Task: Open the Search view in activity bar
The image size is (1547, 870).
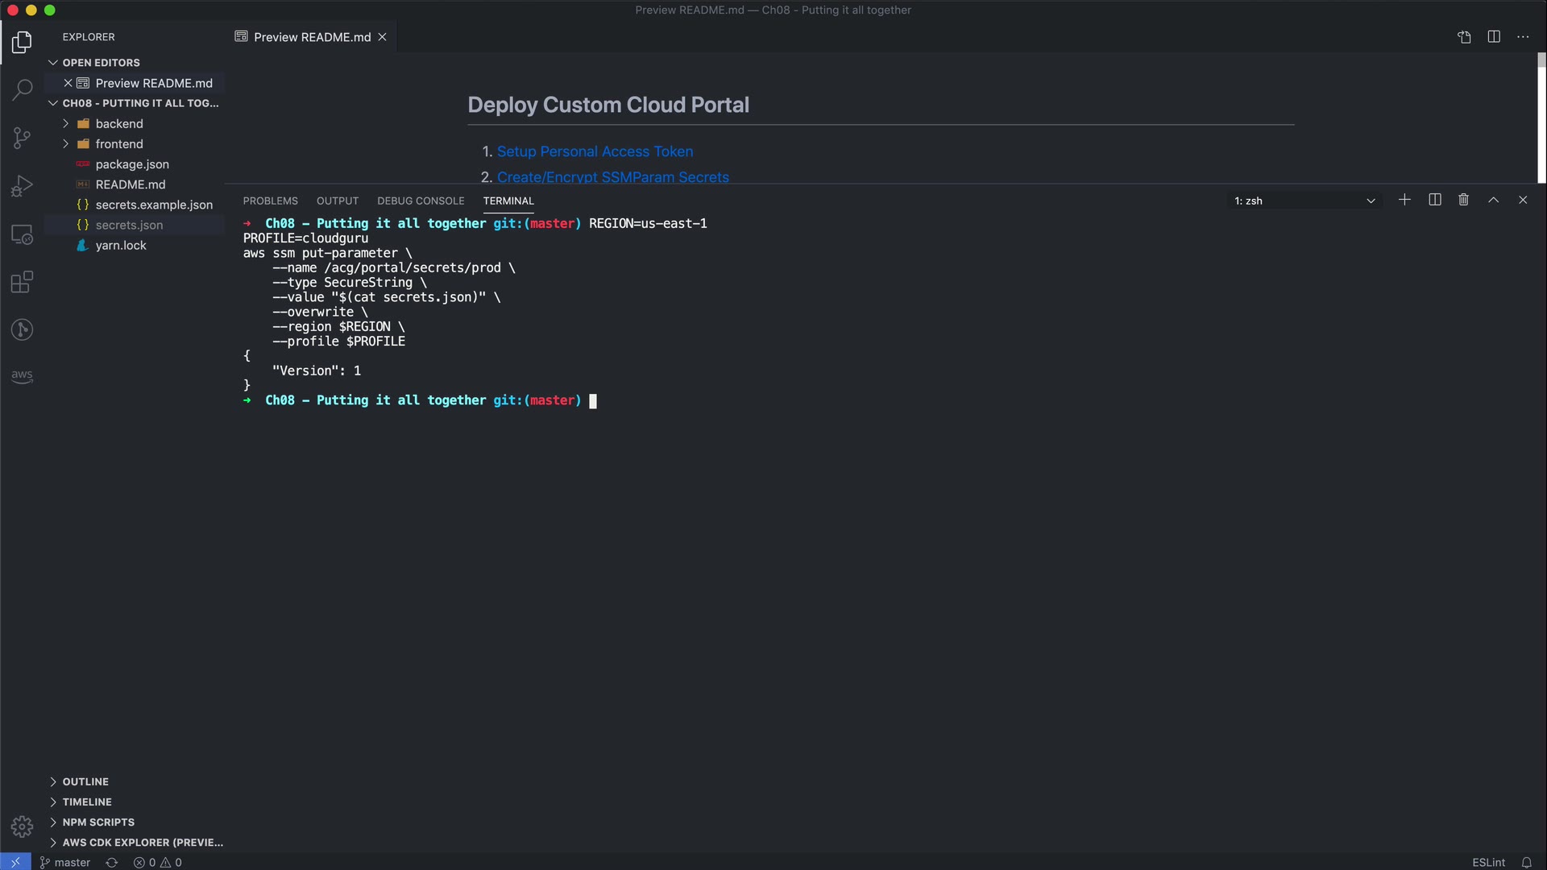Action: click(22, 89)
